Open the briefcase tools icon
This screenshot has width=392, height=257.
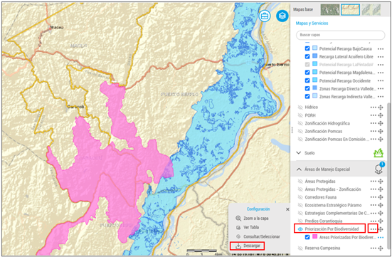coord(264,16)
